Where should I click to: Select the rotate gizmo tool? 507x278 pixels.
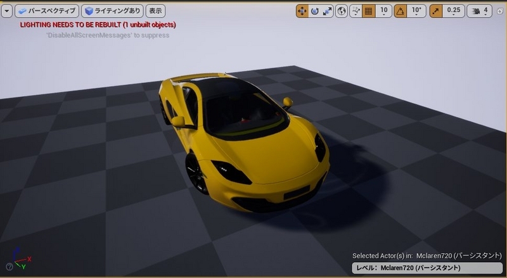(x=314, y=11)
